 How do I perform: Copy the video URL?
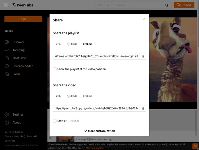pyautogui.click(x=143, y=108)
